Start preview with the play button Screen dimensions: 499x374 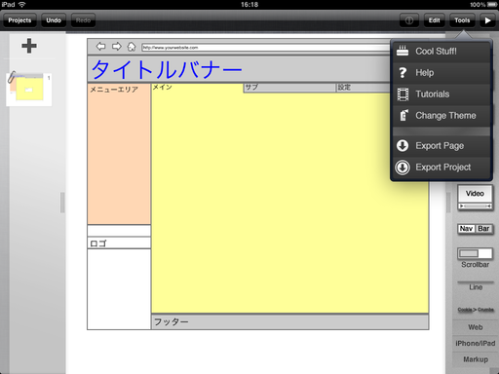click(x=487, y=20)
